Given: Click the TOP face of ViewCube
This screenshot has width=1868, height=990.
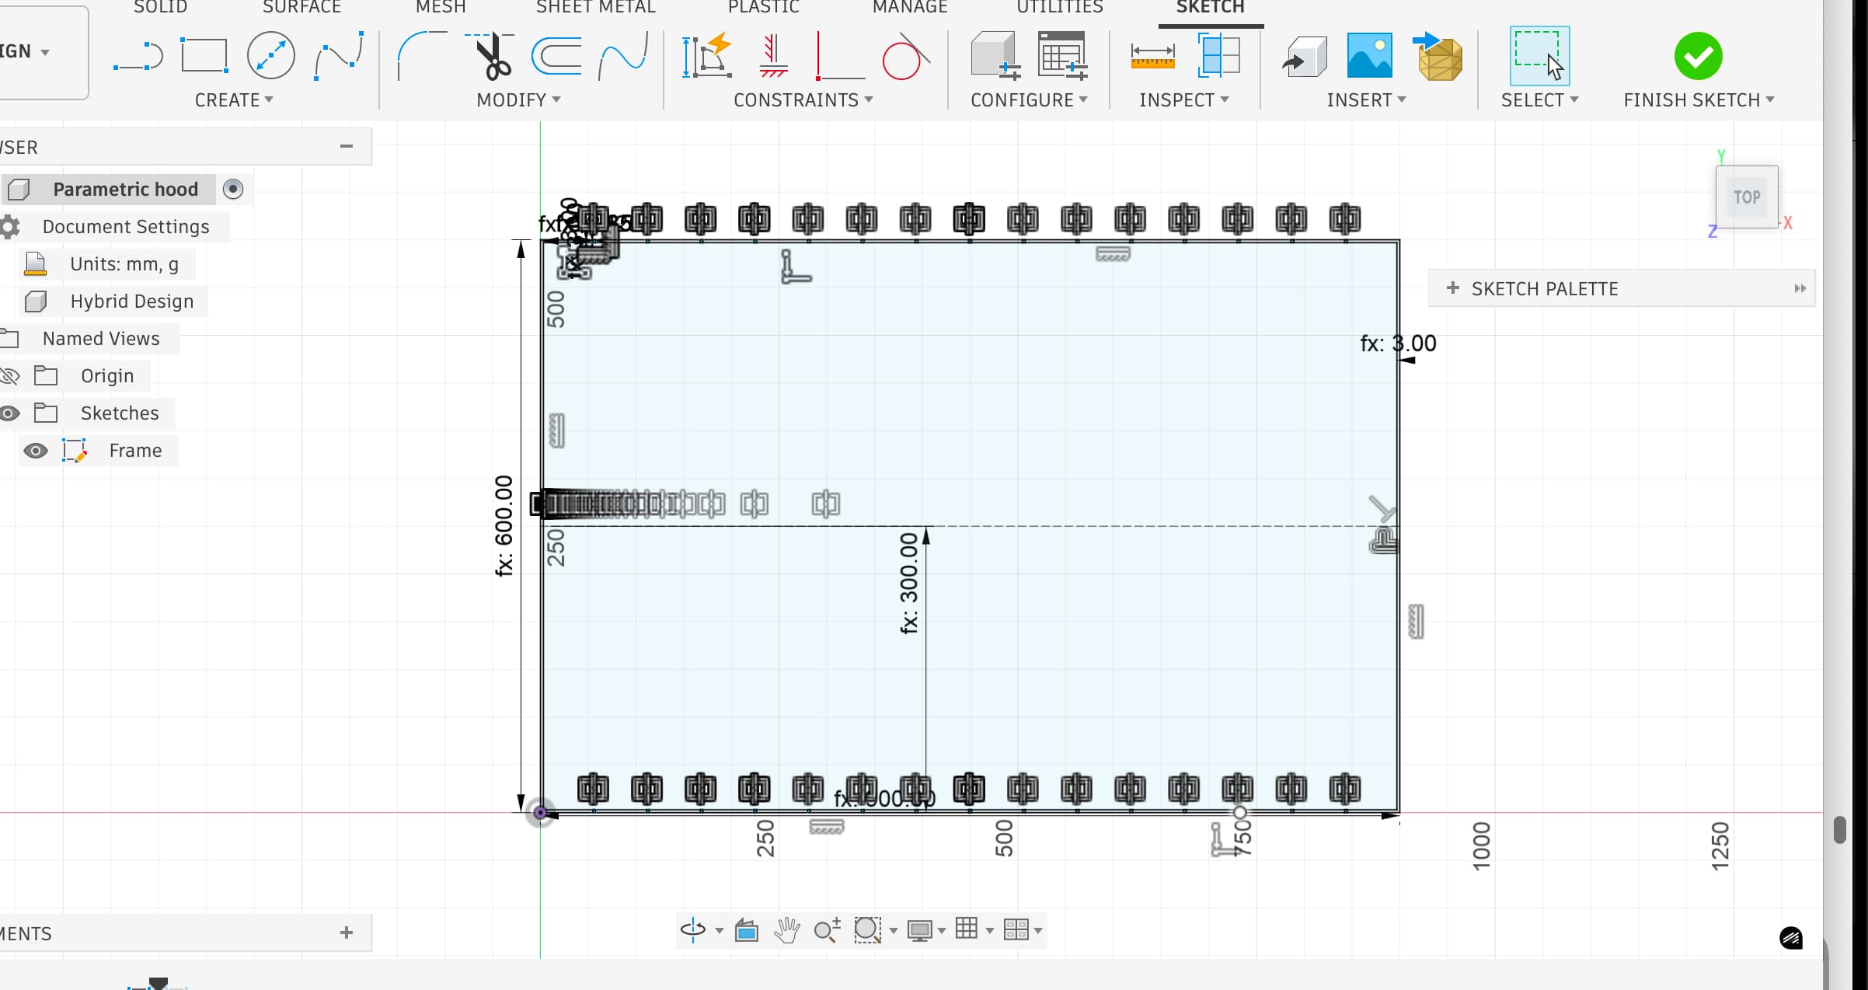Looking at the screenshot, I should (1747, 197).
